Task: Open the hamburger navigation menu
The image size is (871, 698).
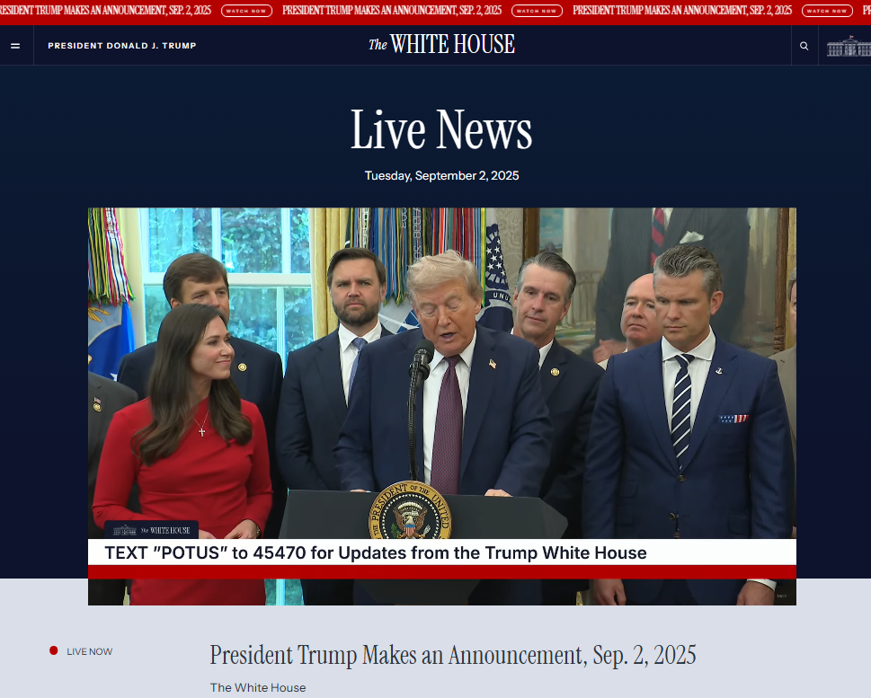Action: tap(15, 46)
